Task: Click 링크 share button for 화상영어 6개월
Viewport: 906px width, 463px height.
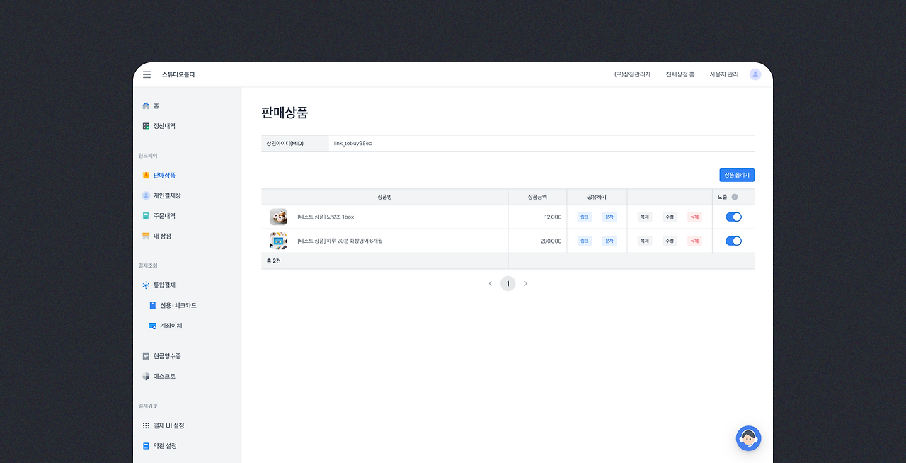Action: [x=584, y=241]
